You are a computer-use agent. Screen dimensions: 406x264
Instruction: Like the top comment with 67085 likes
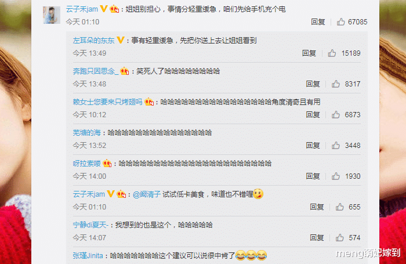click(x=341, y=22)
